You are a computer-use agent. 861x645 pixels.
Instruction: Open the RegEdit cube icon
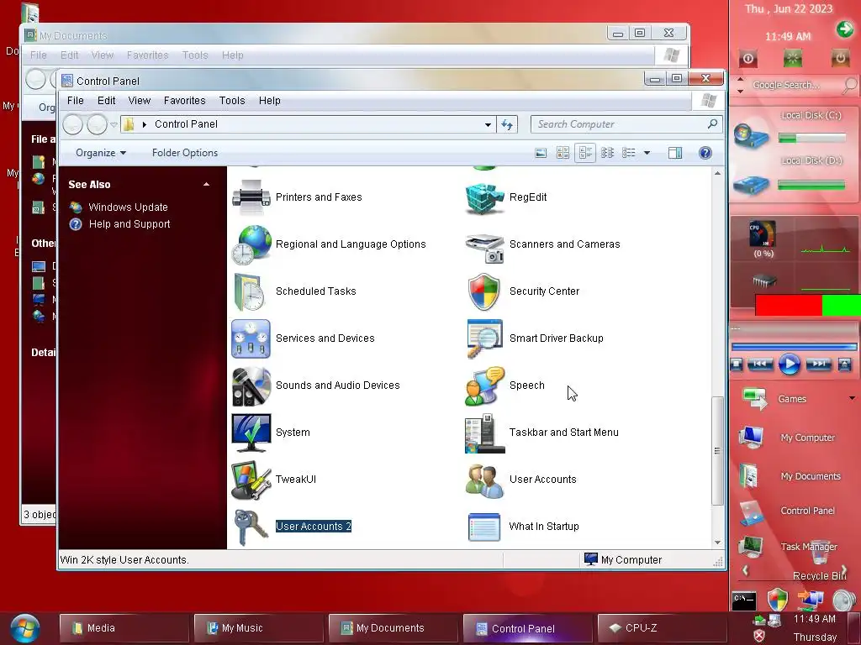(484, 197)
